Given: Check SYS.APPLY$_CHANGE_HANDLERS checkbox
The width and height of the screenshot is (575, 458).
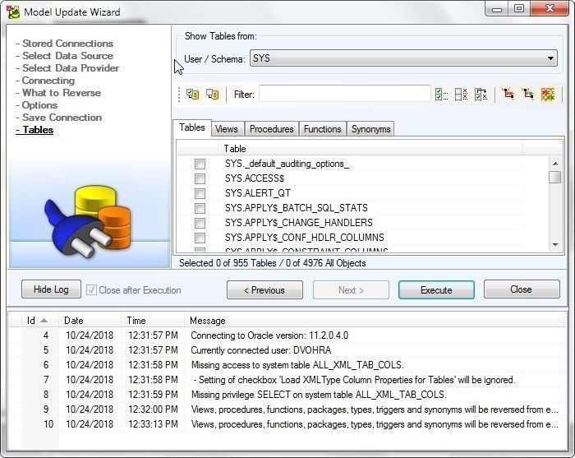Looking at the screenshot, I should coord(200,223).
